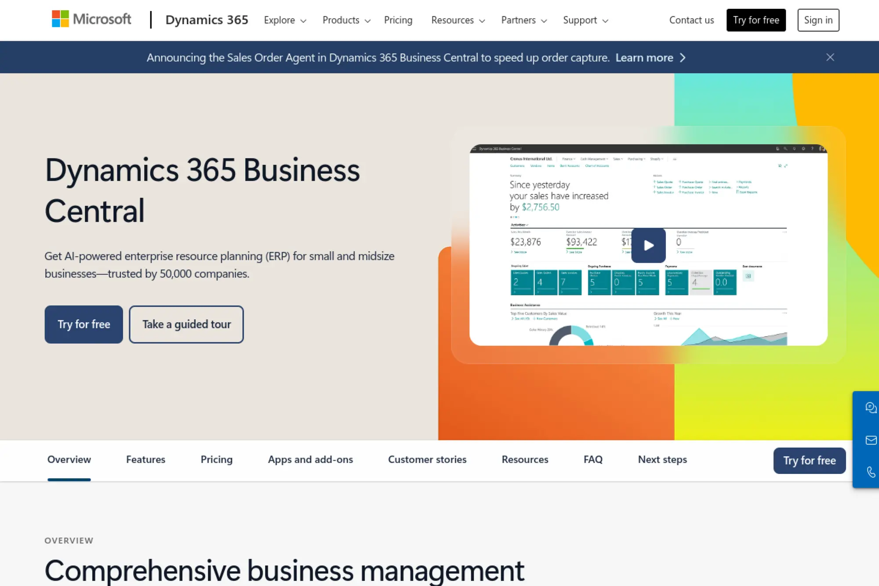Click the phone icon on the right sidebar
The width and height of the screenshot is (879, 586).
tap(871, 472)
